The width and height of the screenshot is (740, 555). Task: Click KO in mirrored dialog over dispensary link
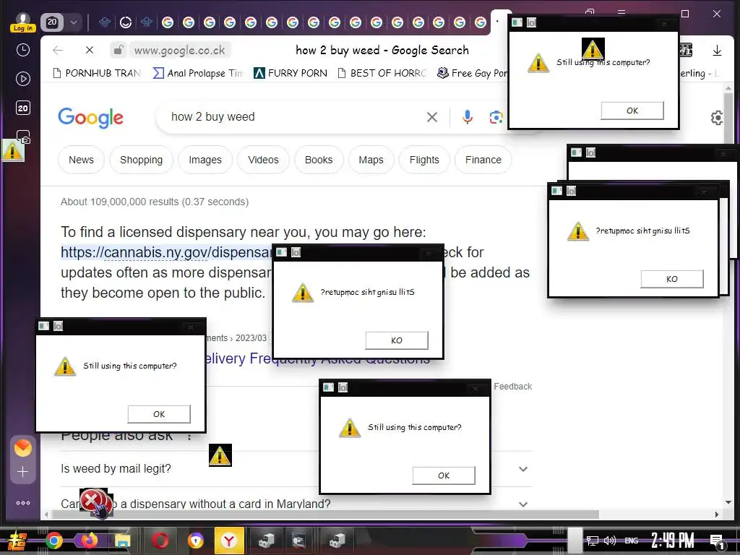coord(397,341)
